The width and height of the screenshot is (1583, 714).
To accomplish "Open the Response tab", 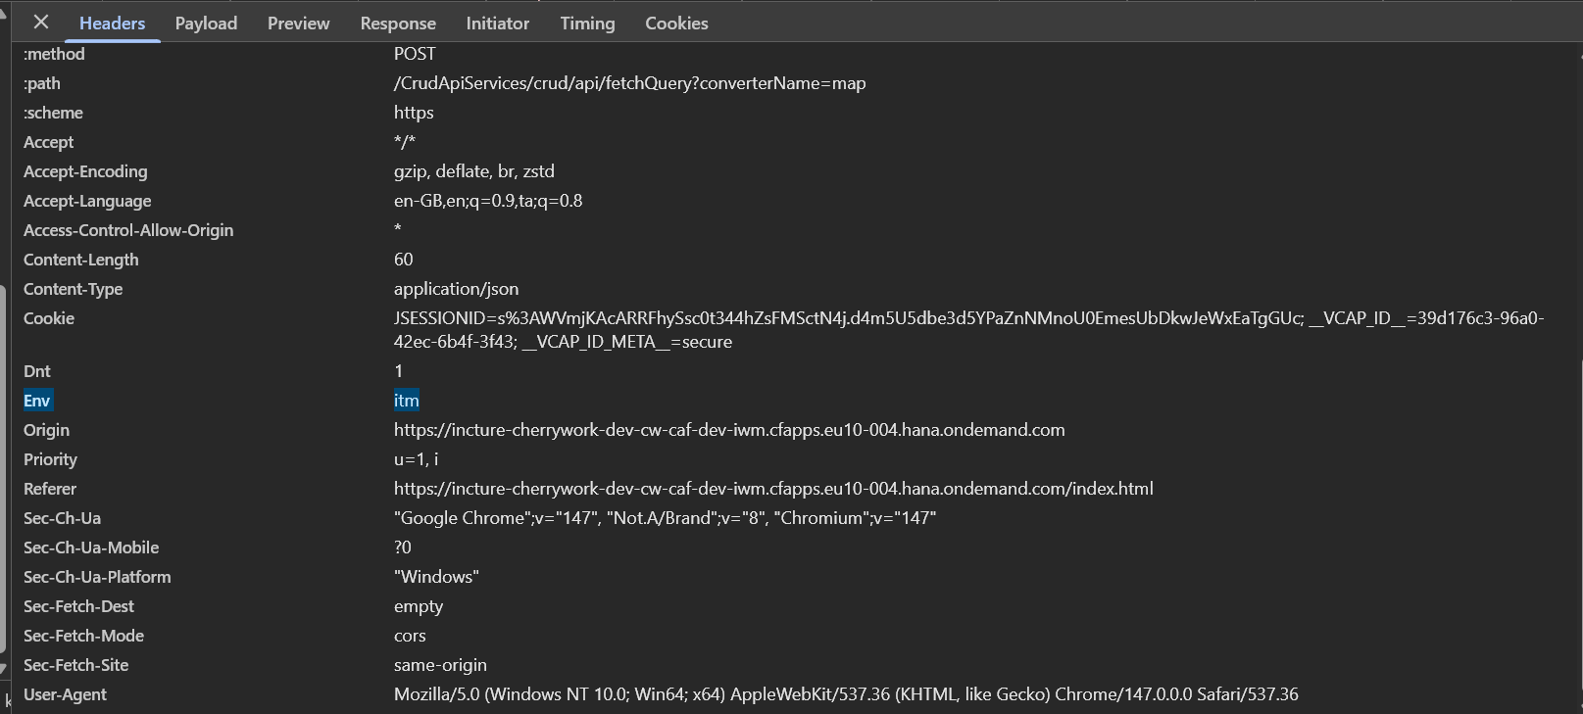I will click(x=398, y=23).
